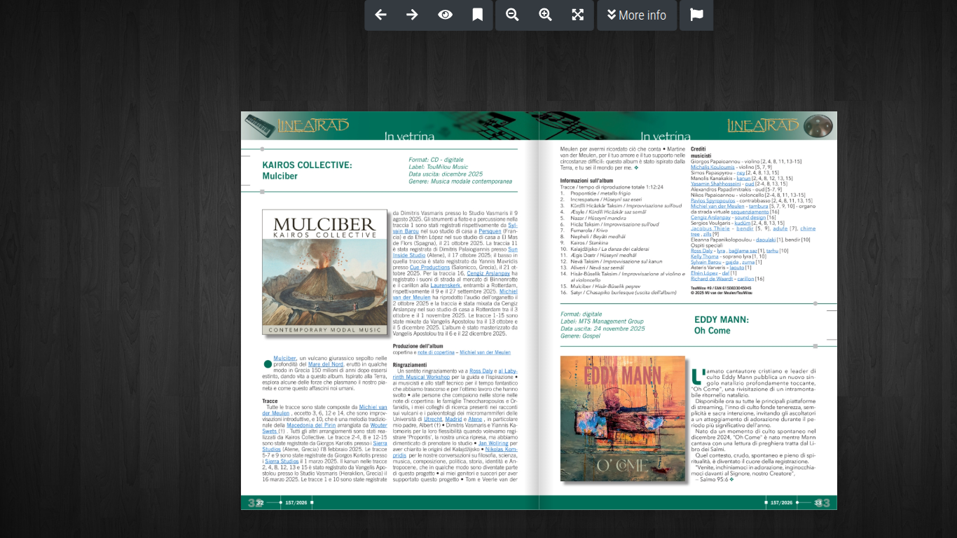Screen dimensions: 957x538
Task: Toggle the eye view mode icon
Action: point(445,15)
